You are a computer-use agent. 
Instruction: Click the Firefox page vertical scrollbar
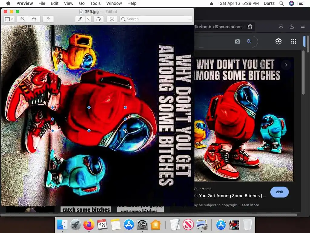coord(307,44)
